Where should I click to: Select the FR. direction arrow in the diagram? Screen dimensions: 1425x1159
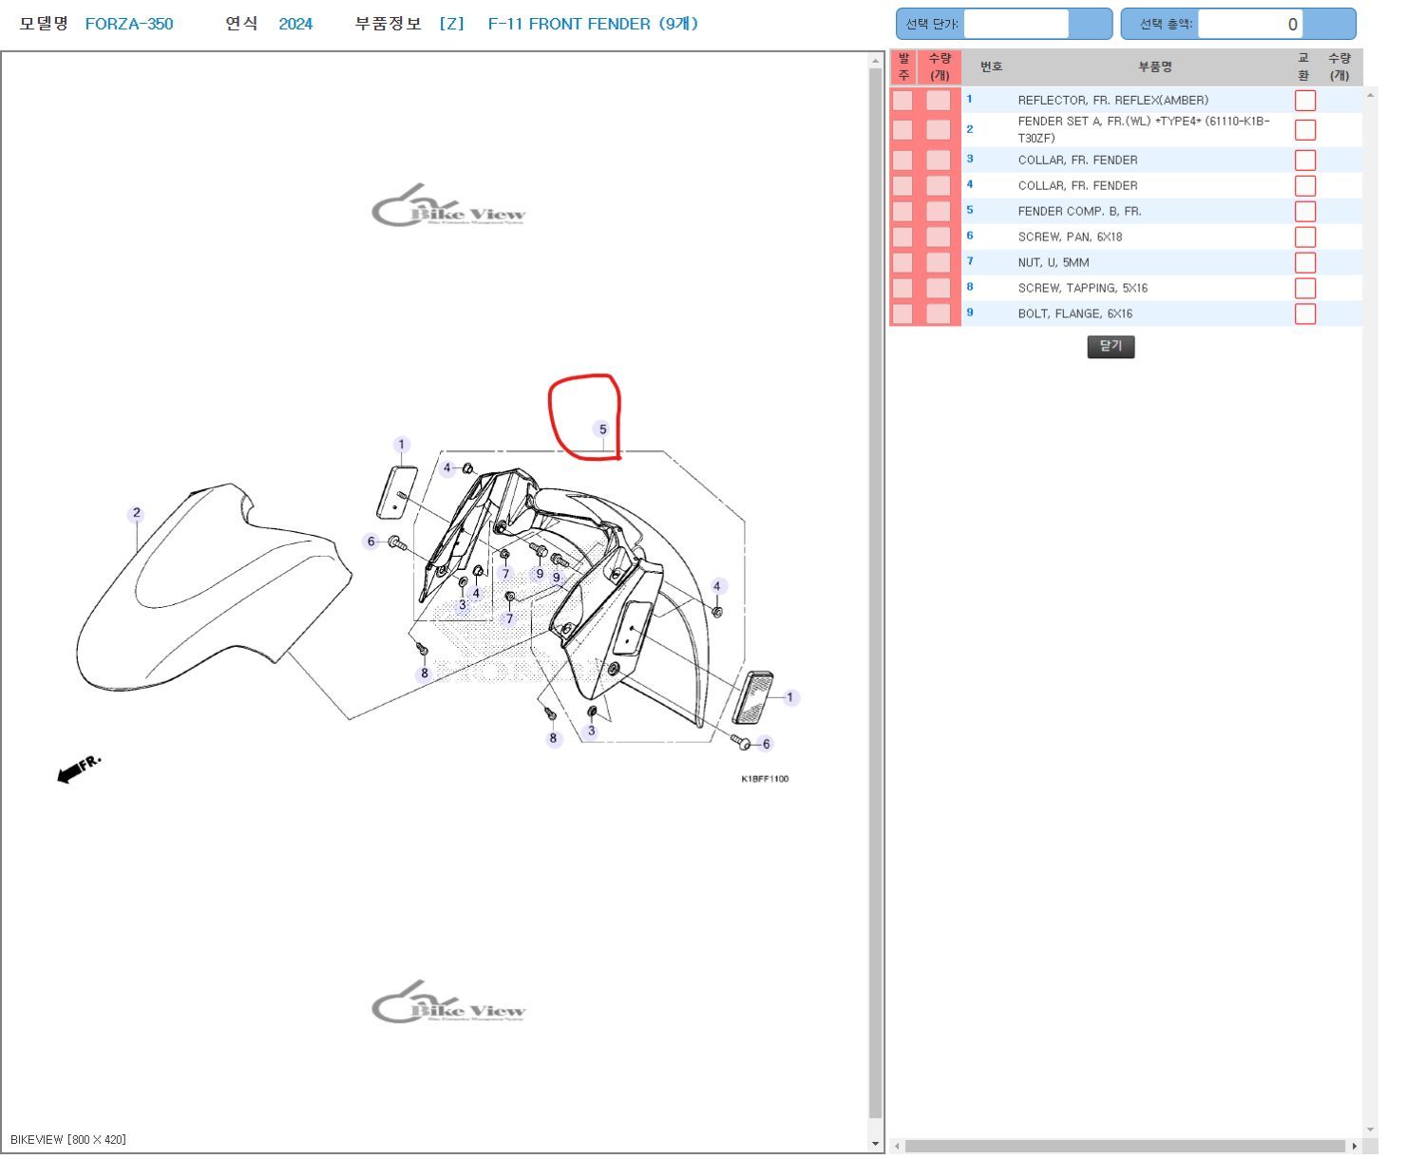(x=79, y=769)
